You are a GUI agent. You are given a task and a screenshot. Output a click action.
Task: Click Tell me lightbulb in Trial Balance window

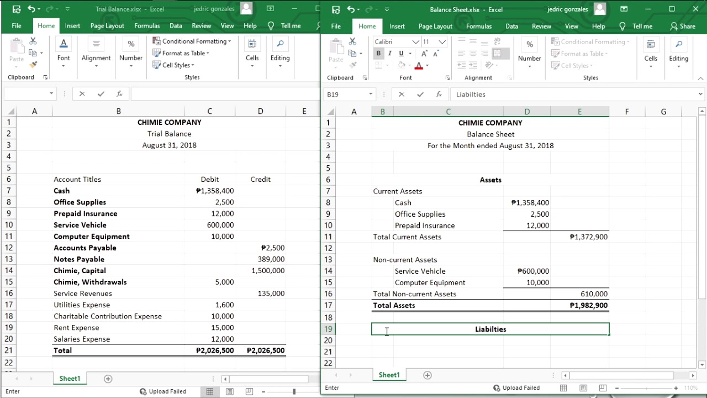[271, 25]
